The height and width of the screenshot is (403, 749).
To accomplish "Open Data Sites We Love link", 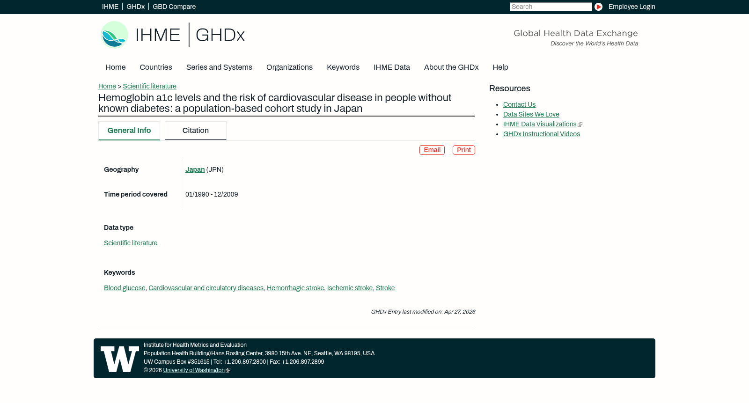I will [x=531, y=114].
